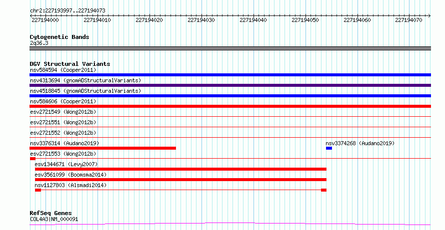Click ruler position 227194010
The width and height of the screenshot is (445, 230).
point(97,20)
